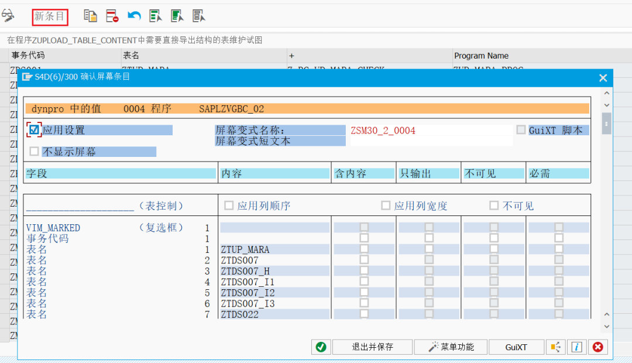Screen dimensions: 632x363
Task: Check the GuiXT 脚本 checkbox
Action: [521, 130]
